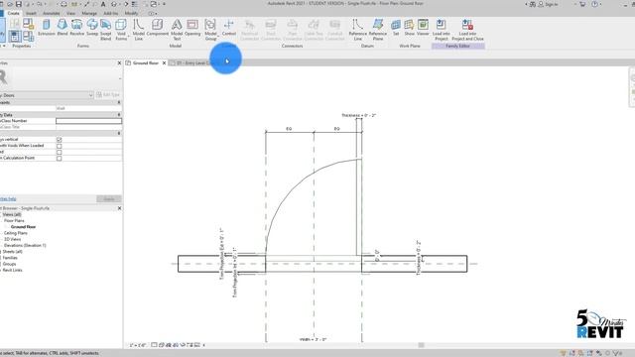Select the Reference Plane tool

click(378, 29)
